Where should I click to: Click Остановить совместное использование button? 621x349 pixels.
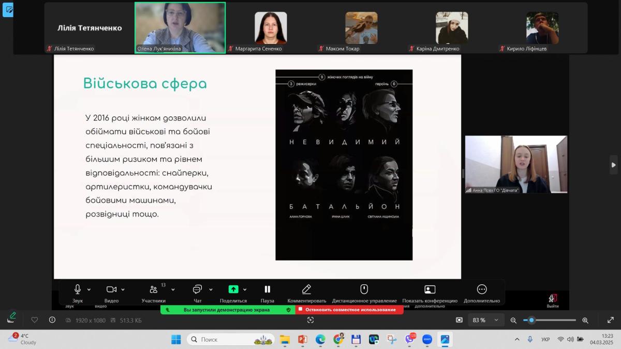point(350,310)
